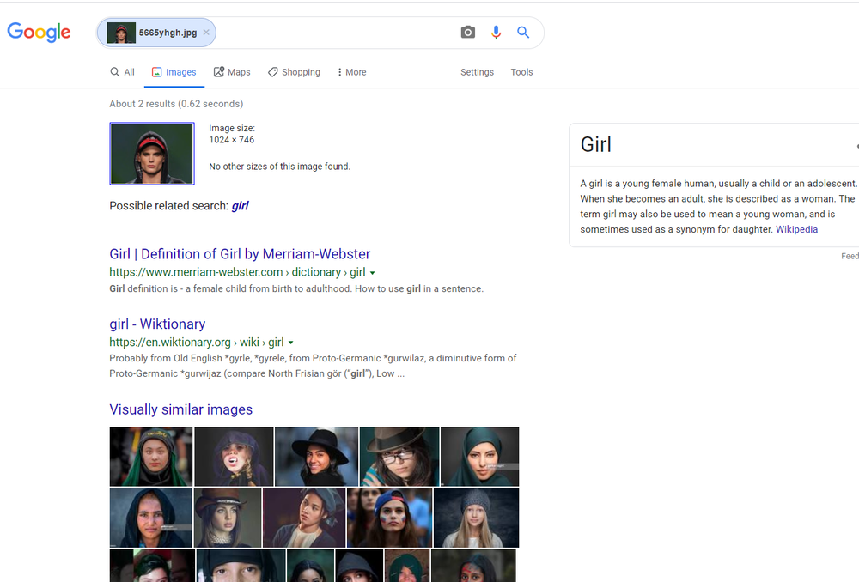Open similar image of girl in brown top hat
859x582 pixels.
point(228,518)
